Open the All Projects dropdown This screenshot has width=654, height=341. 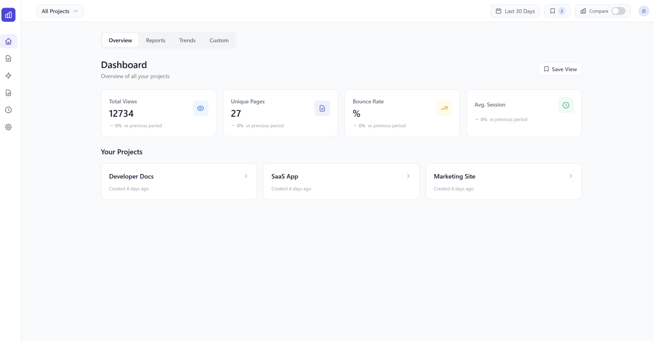coord(59,10)
